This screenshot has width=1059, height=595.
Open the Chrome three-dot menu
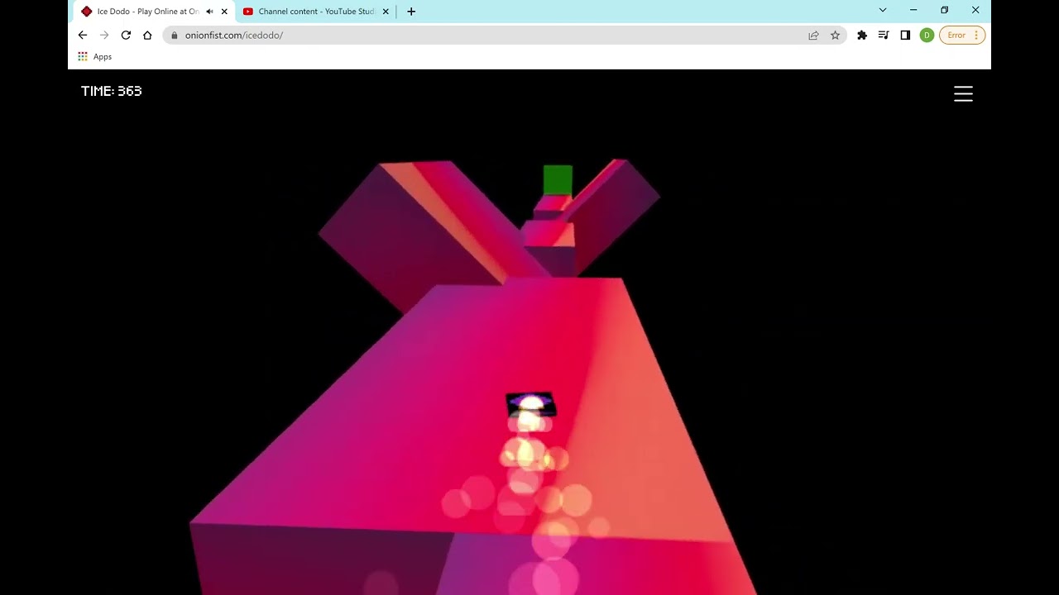point(976,36)
